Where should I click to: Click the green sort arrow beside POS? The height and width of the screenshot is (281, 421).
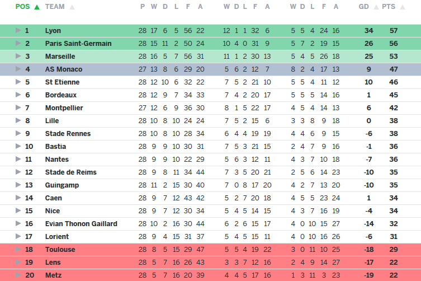pyautogui.click(x=37, y=7)
